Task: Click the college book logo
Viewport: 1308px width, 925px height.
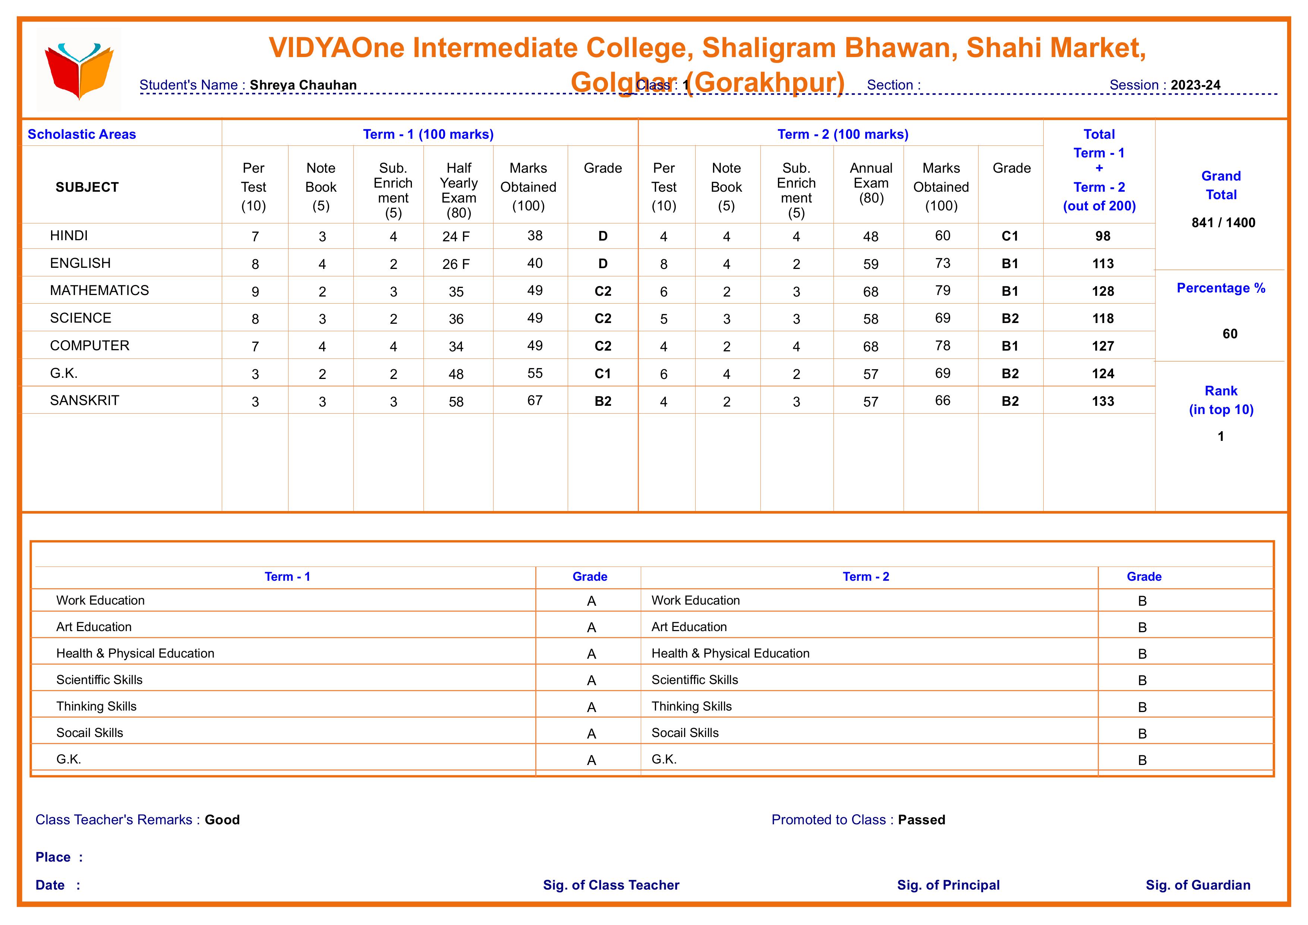Action: (79, 69)
